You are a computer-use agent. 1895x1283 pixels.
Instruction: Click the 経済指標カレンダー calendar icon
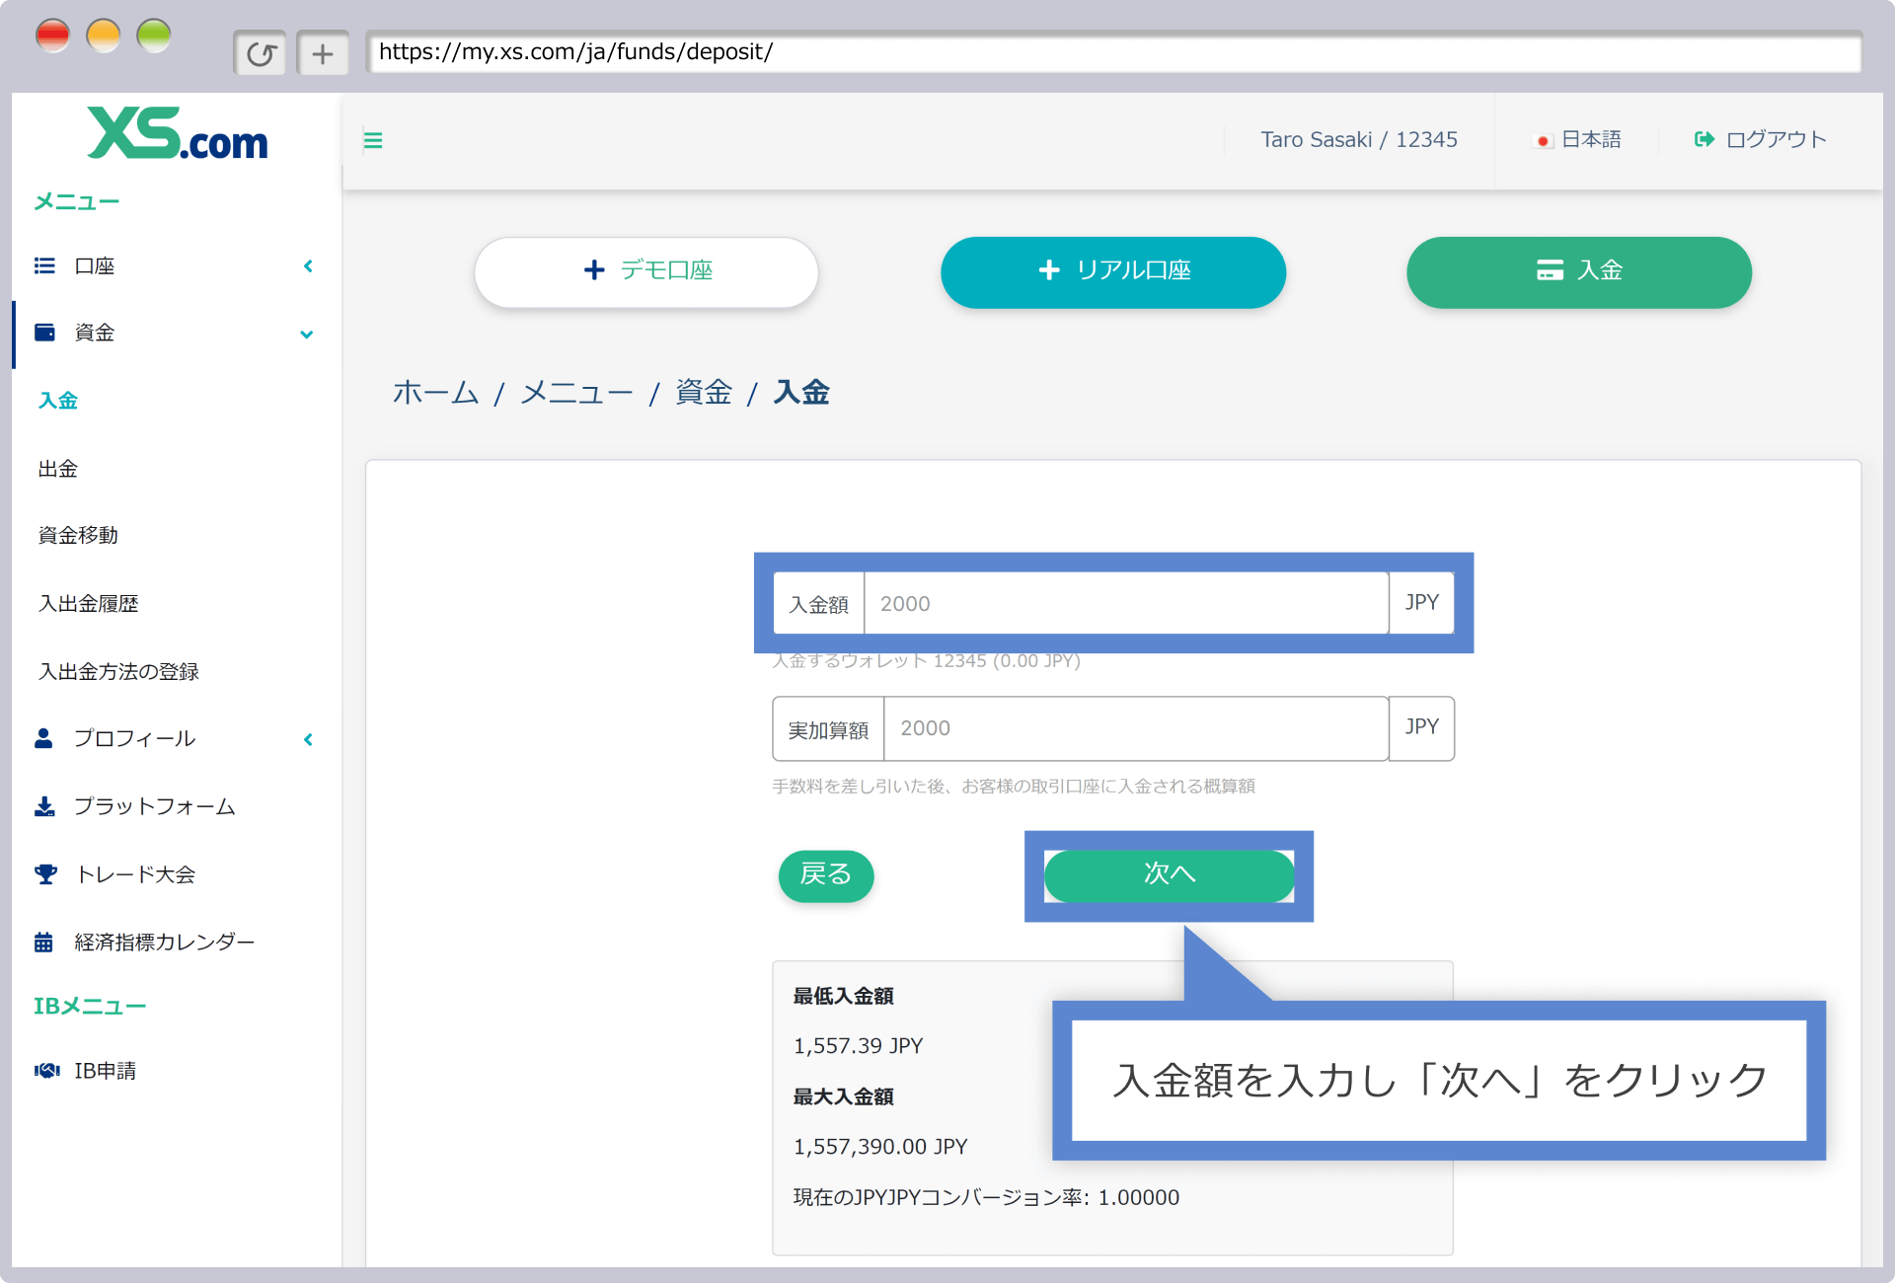(43, 942)
